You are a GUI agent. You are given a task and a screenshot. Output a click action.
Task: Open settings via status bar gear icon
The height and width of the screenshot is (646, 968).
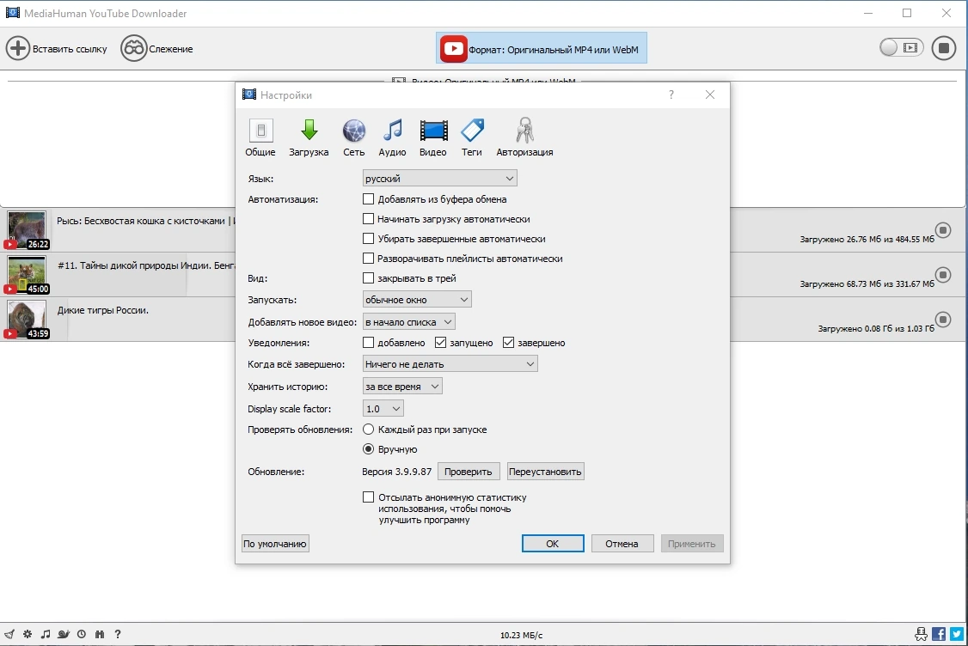pos(28,634)
